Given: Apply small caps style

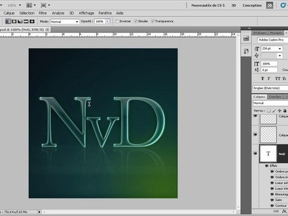Looking at the screenshot, I should point(284,79).
